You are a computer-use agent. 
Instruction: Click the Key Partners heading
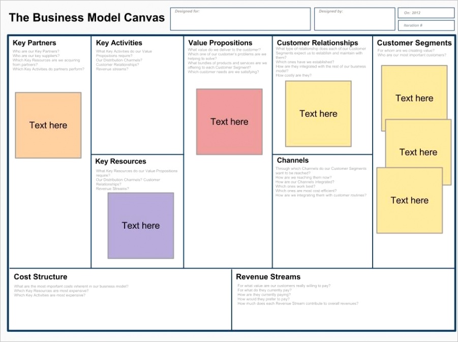pyautogui.click(x=35, y=43)
